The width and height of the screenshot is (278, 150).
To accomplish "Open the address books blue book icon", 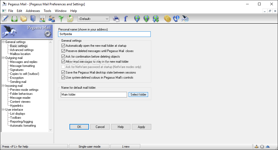I will click(33, 19).
